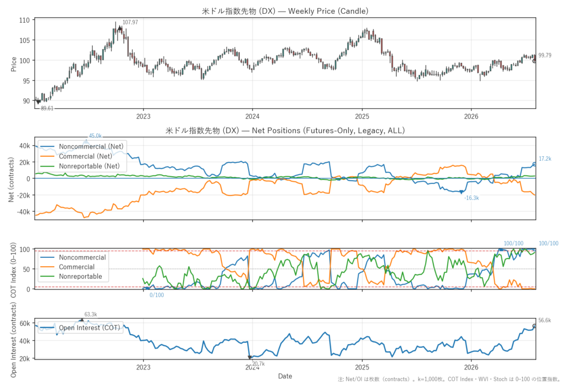Click the 107.97 price high triangle marker
The height and width of the screenshot is (386, 566).
pyautogui.click(x=119, y=28)
